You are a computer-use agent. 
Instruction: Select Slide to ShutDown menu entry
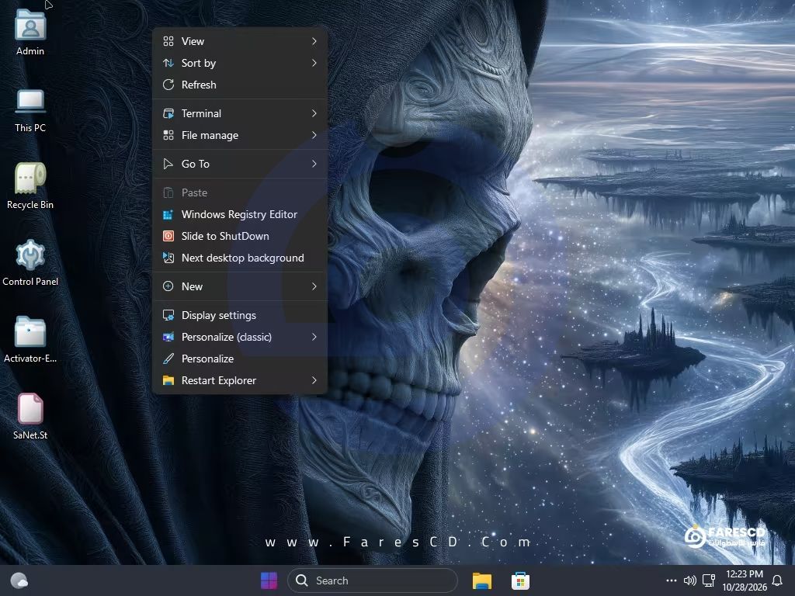click(240, 236)
